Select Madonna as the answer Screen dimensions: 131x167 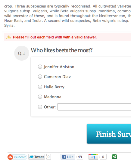(40, 97)
